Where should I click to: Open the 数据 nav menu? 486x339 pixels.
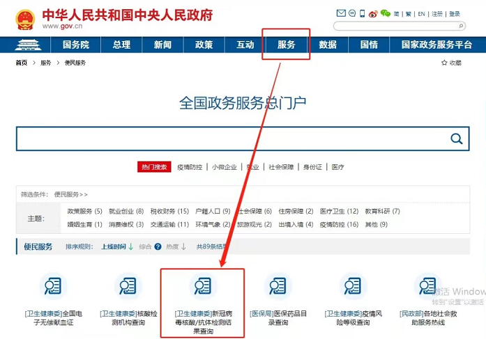[x=328, y=45]
